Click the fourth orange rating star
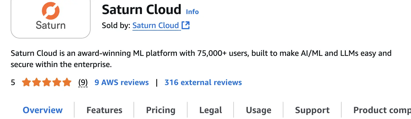The height and width of the screenshot is (119, 411). point(57,83)
